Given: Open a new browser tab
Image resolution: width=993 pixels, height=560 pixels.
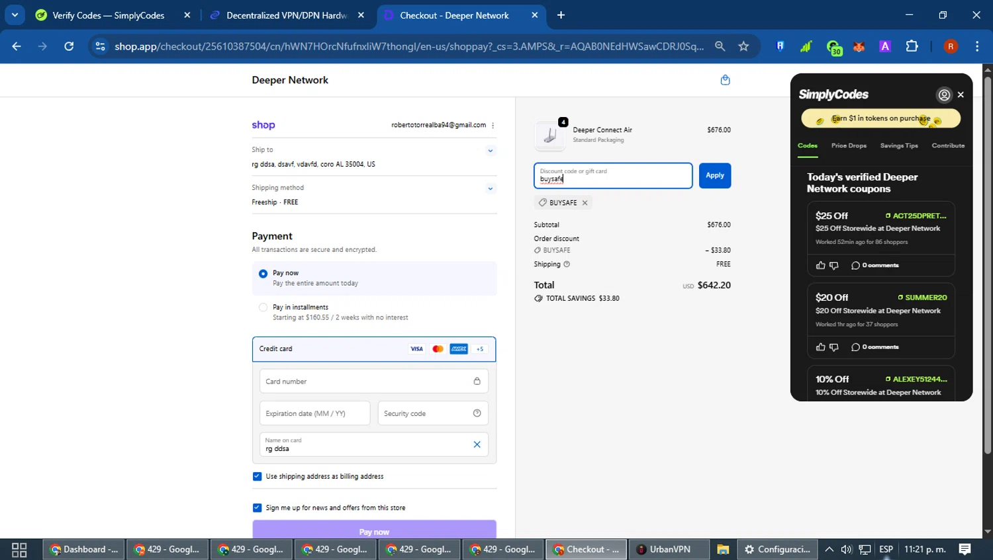Looking at the screenshot, I should coord(561,15).
